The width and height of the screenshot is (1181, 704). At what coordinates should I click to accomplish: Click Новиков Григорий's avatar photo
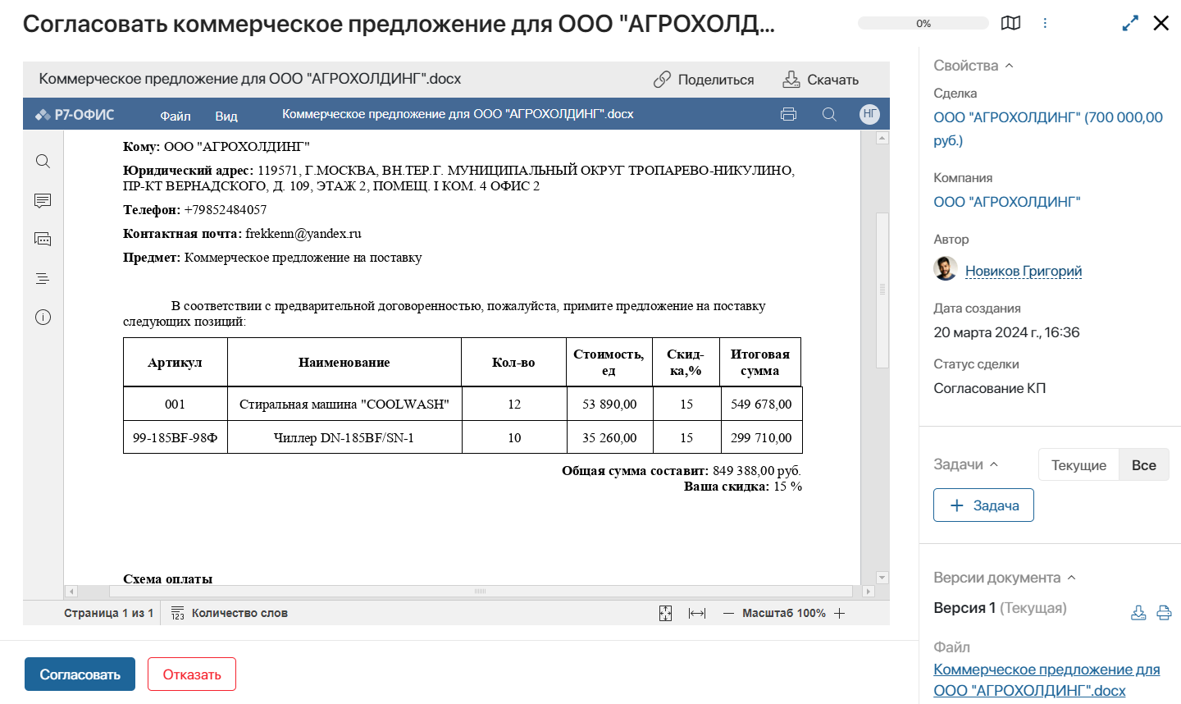tap(946, 268)
